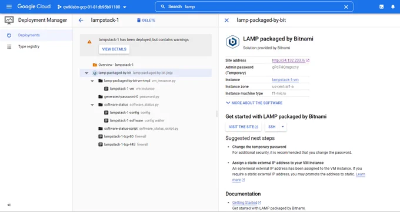The width and height of the screenshot is (400, 212).
Task: Click the Deployment Manager product icon
Action: [x=9, y=20]
